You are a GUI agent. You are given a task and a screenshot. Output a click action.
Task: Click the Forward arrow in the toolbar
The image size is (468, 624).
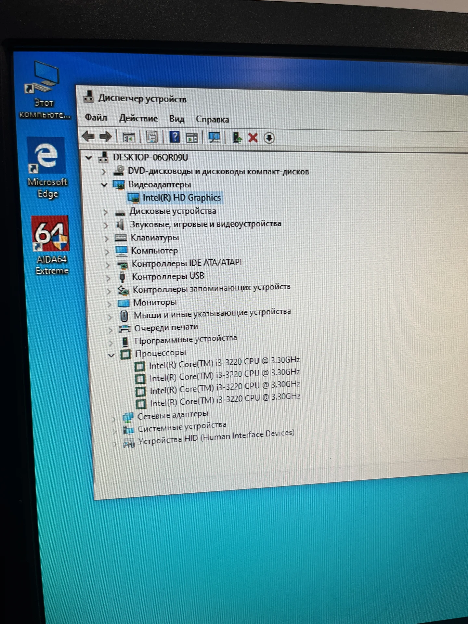coord(105,136)
